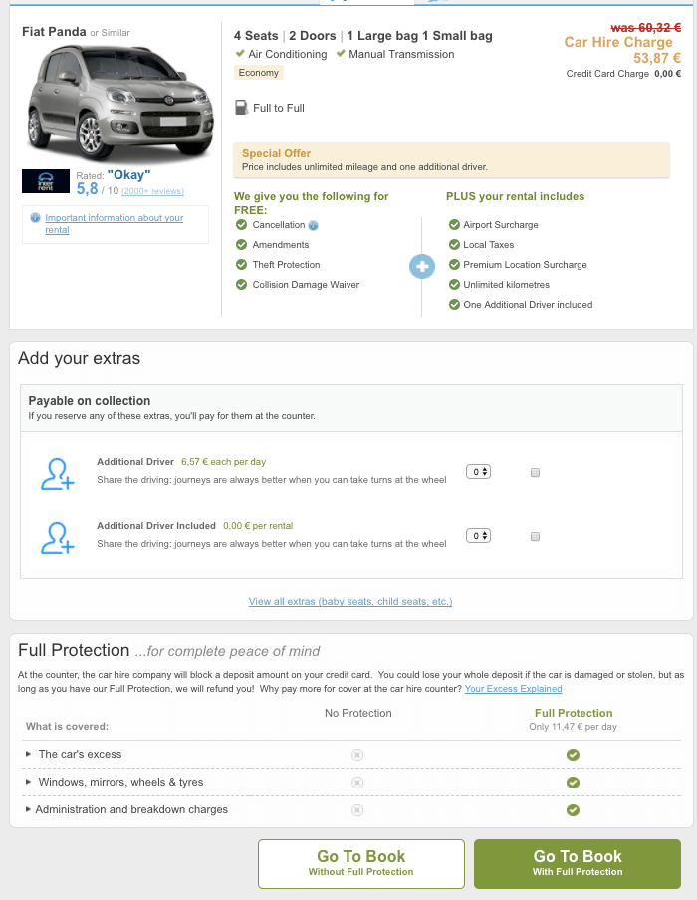The width and height of the screenshot is (697, 900).
Task: Click the Fiat Panda car image
Action: (x=119, y=104)
